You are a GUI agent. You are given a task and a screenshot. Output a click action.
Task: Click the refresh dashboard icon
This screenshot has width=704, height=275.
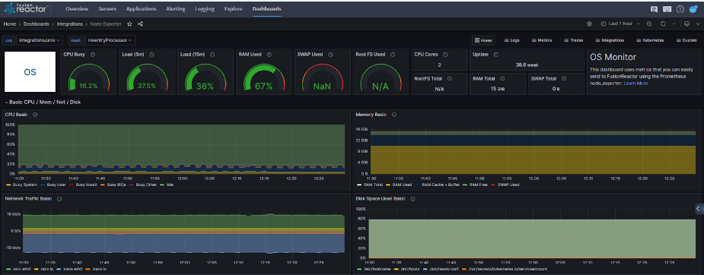(663, 24)
